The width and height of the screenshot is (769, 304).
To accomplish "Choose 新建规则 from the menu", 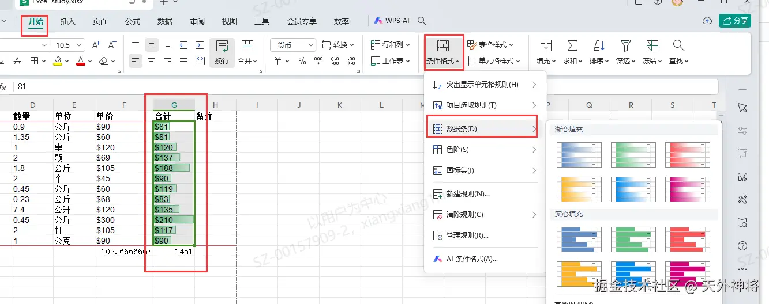I will (x=485, y=194).
